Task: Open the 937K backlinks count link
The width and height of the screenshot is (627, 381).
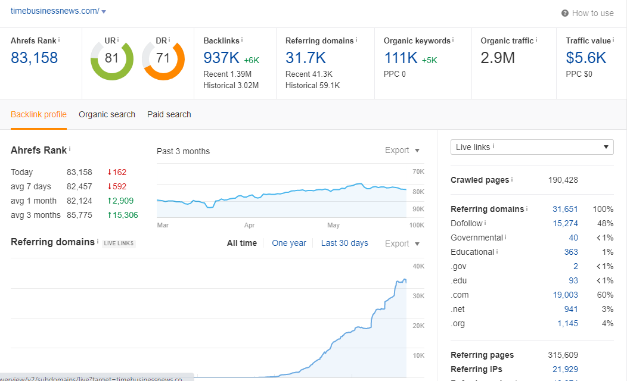Action: (x=221, y=58)
